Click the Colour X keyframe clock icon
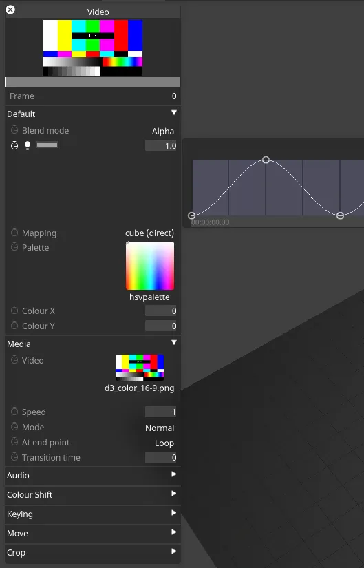The image size is (364, 568). [14, 311]
